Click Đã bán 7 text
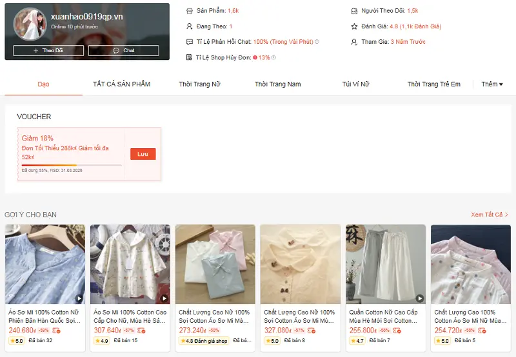 coord(380,340)
